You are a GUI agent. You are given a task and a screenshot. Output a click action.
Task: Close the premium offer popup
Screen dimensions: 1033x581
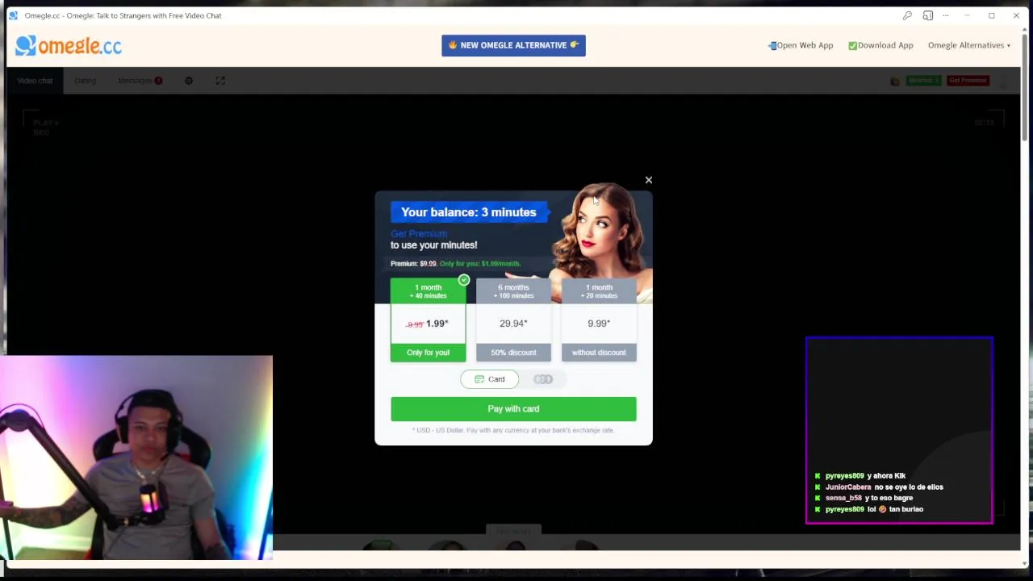pyautogui.click(x=648, y=180)
